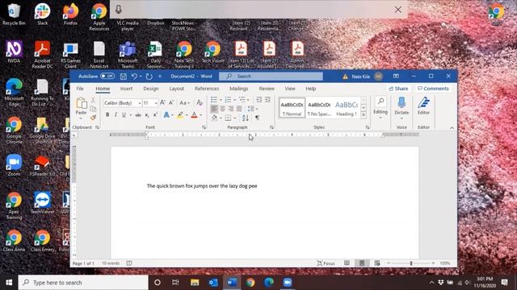Click the Redo/Repeat icon in Word
517x290 pixels.
pos(149,77)
